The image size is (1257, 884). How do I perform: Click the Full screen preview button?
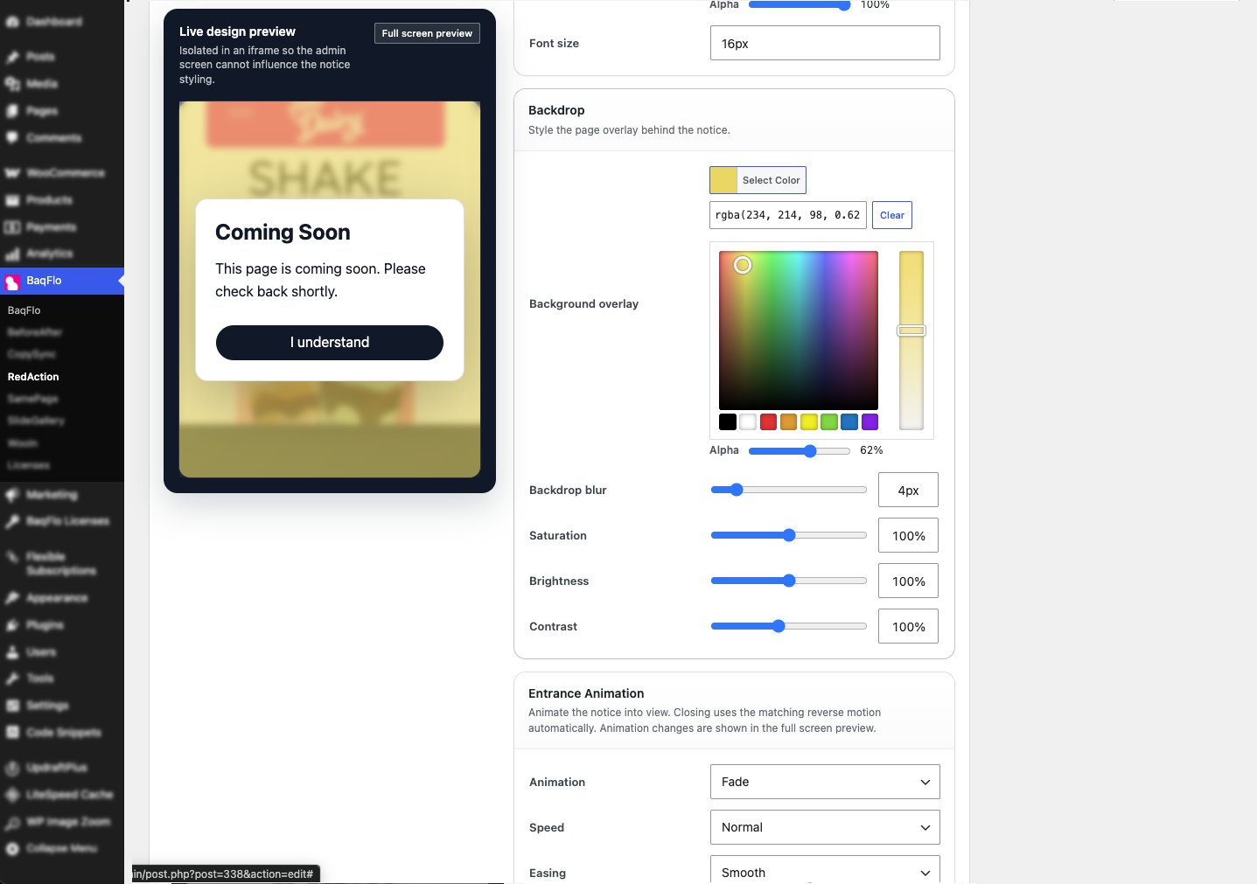pos(427,33)
